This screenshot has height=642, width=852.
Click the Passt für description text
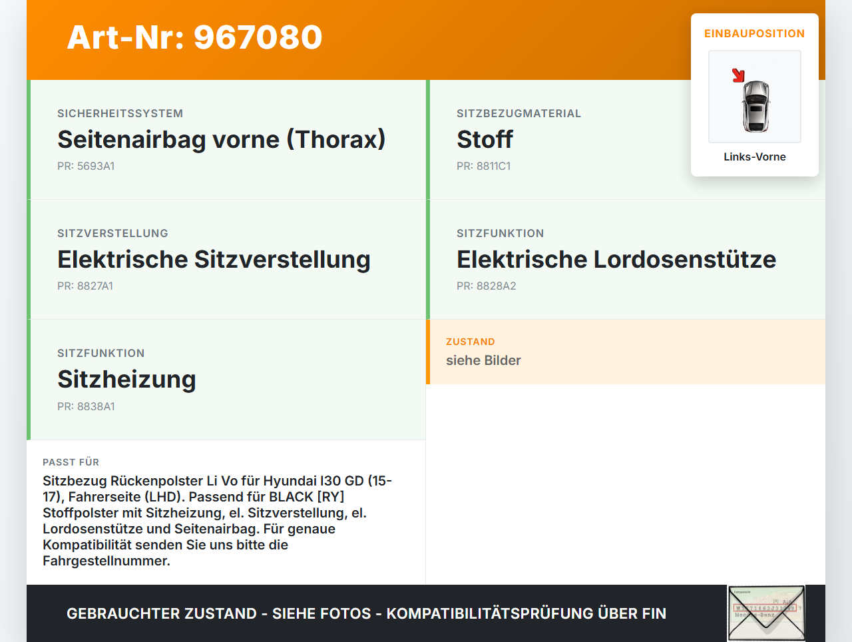point(218,521)
